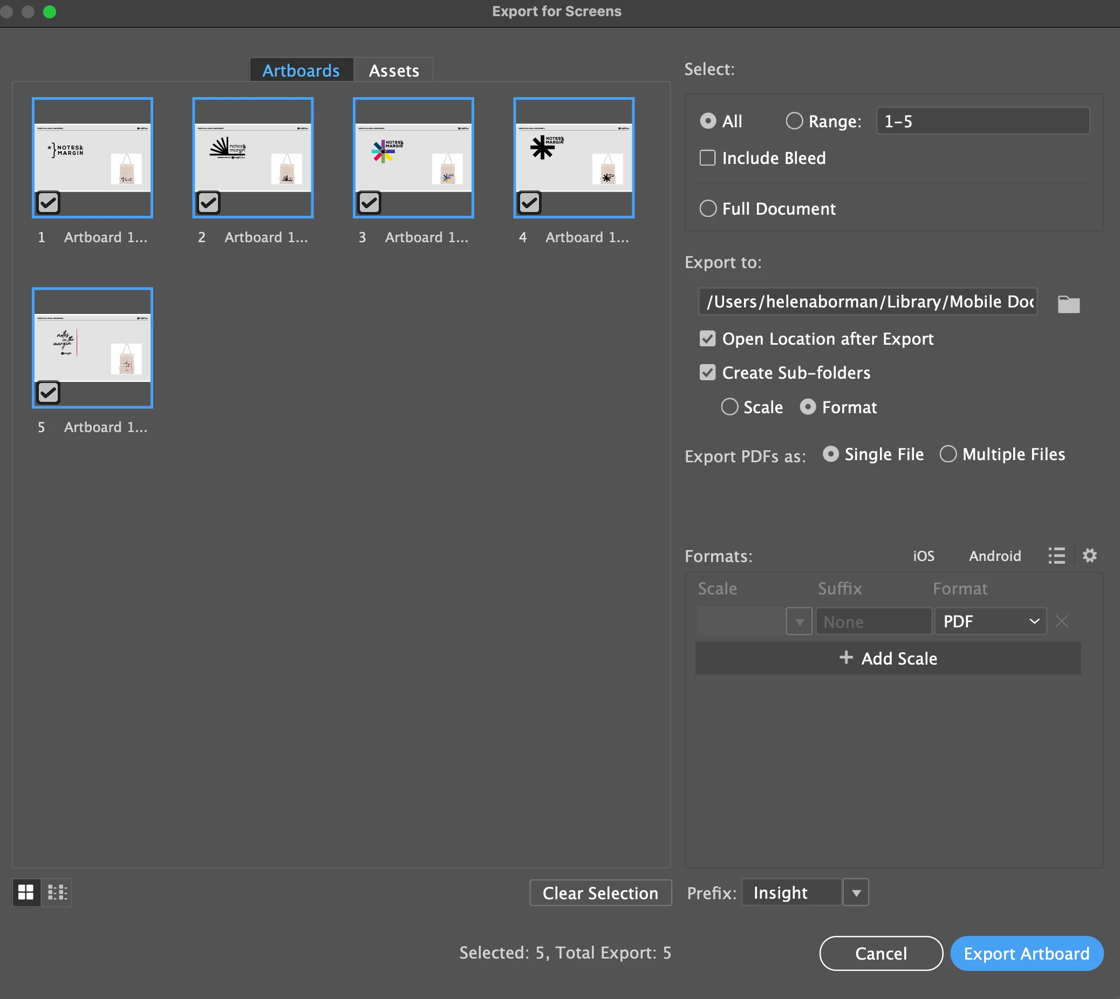Select the Multiple Files radio option
The height and width of the screenshot is (999, 1120).
coord(948,454)
